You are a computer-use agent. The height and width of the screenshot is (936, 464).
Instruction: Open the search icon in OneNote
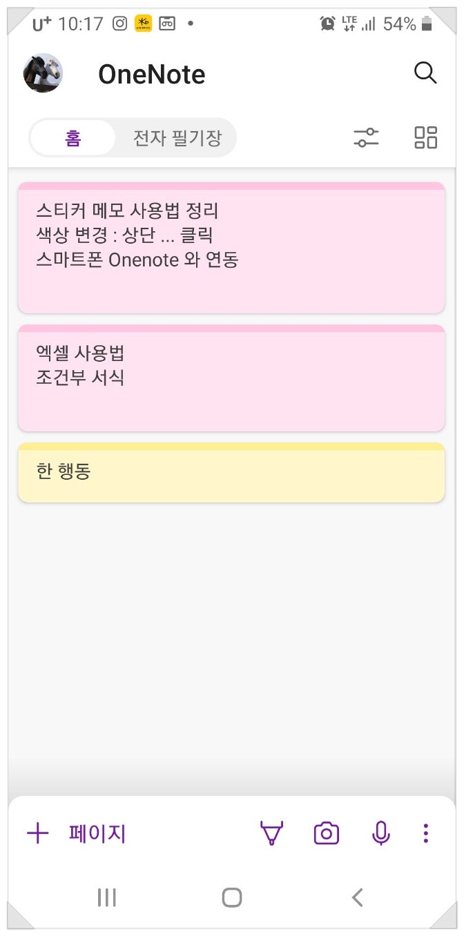(x=425, y=72)
